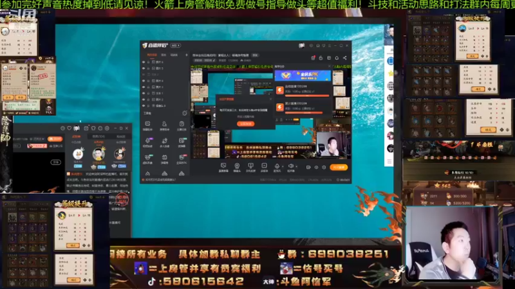Open the version dropdown next to the app logo
Screen dimensions: 515x289
point(176,46)
